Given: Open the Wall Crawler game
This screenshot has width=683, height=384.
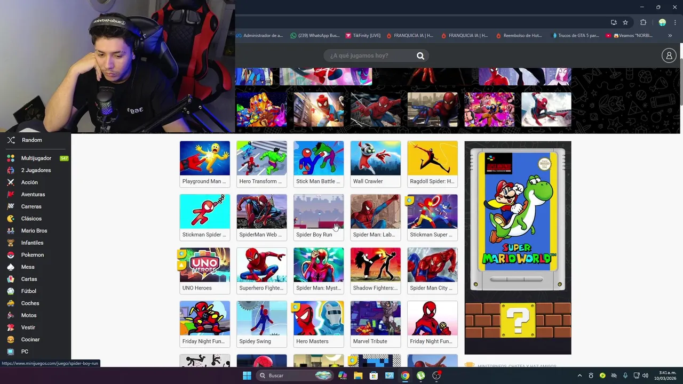Looking at the screenshot, I should [376, 164].
